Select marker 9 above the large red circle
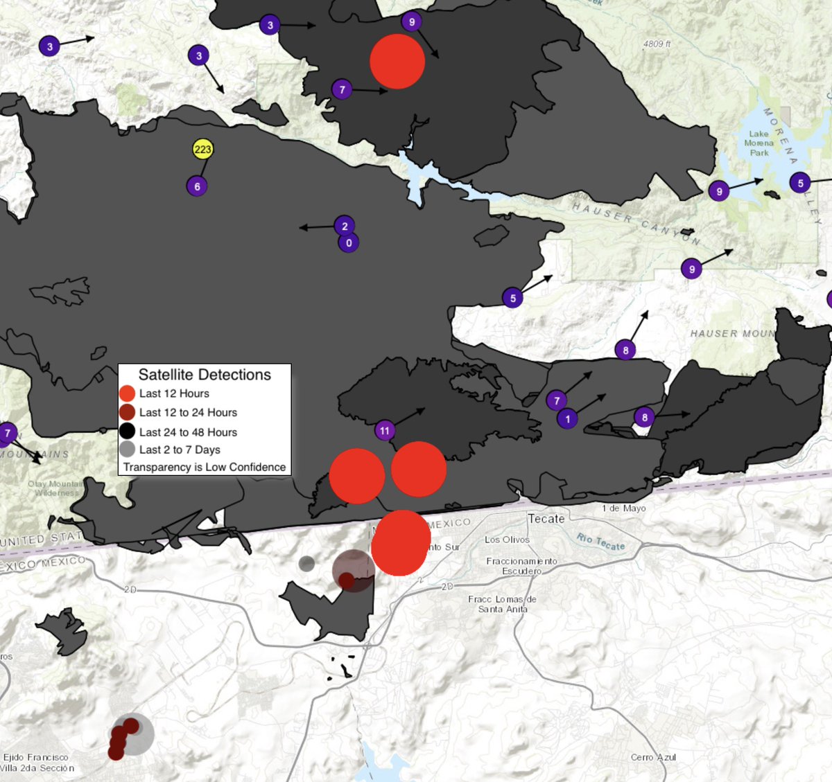 412,21
